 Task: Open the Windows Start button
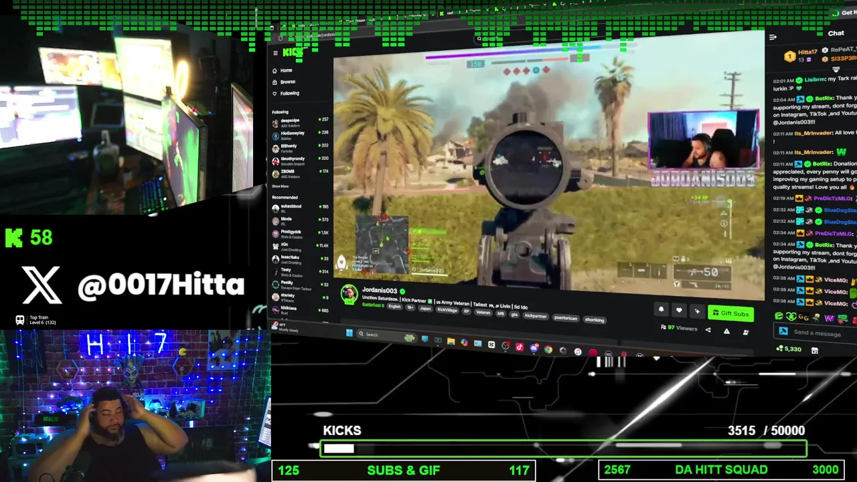tap(349, 333)
